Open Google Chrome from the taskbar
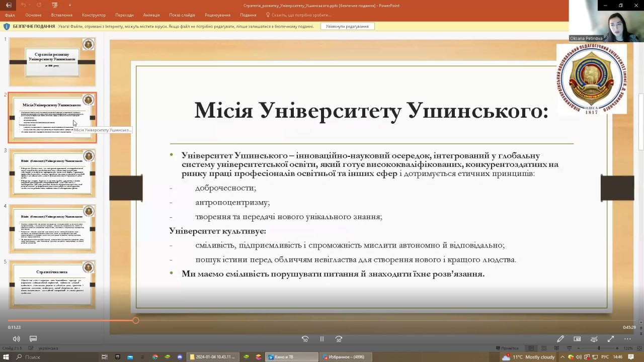This screenshot has height=362, width=644. (x=155, y=357)
